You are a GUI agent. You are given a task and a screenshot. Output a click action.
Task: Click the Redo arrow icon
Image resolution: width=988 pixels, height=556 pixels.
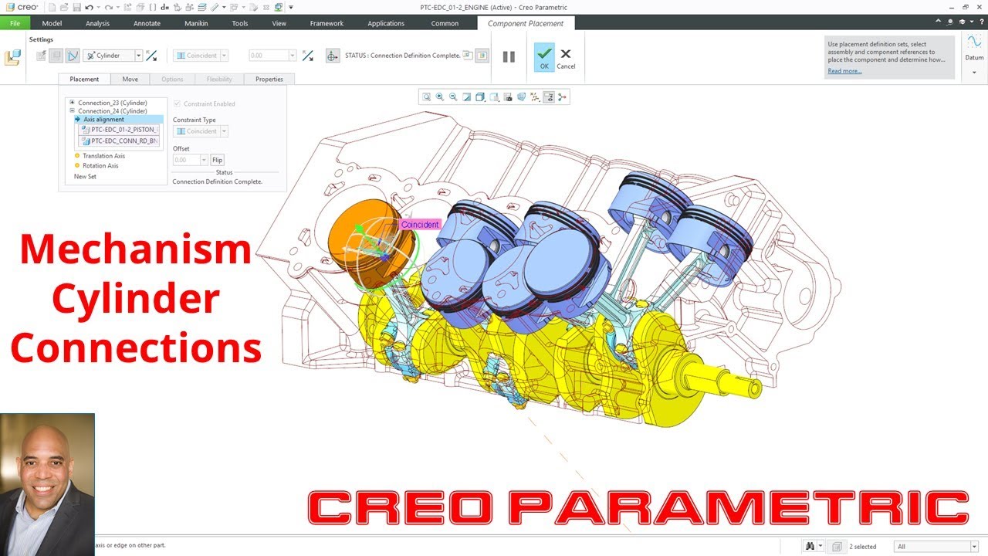(109, 8)
